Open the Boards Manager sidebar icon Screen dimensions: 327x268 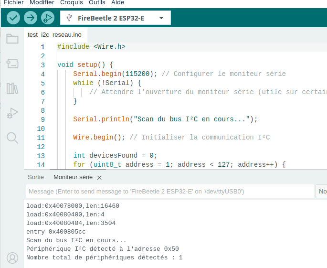(x=12, y=64)
